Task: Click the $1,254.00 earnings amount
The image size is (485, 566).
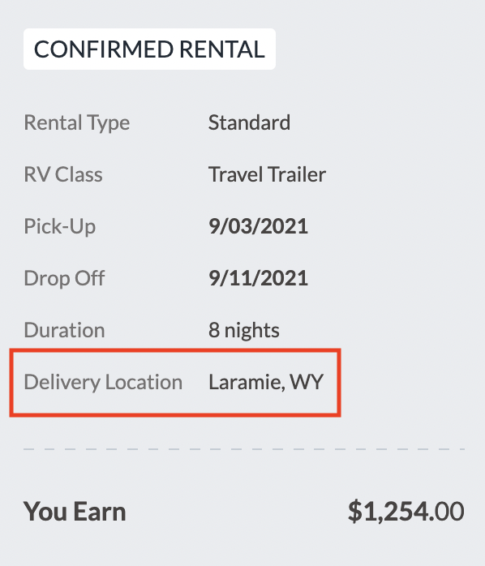Action: coord(406,511)
